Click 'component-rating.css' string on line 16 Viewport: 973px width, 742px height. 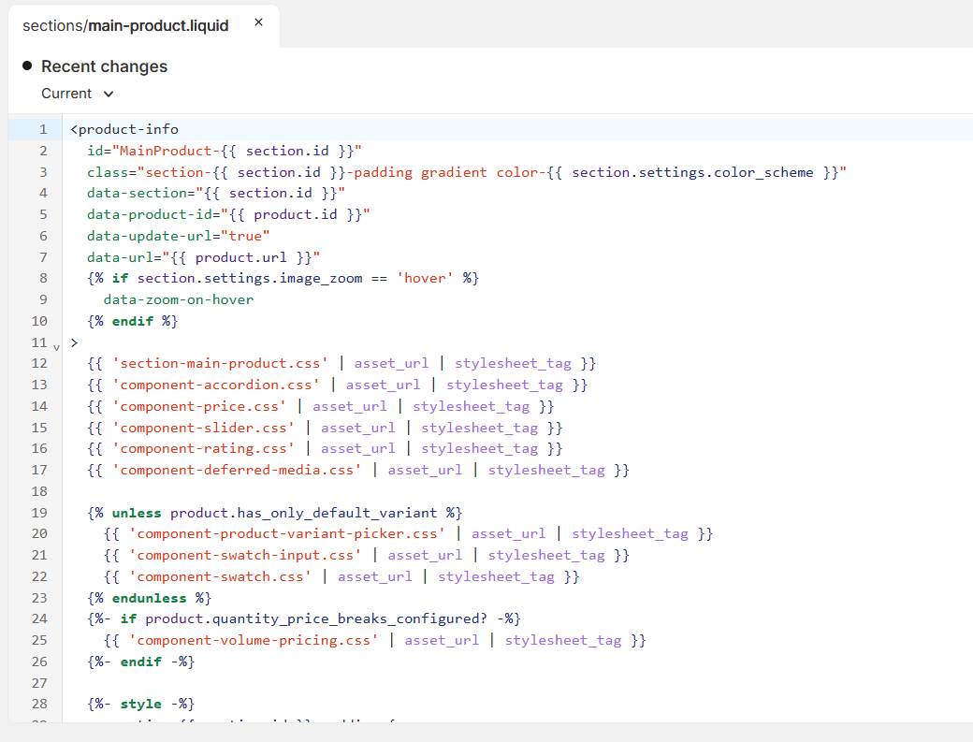(204, 448)
